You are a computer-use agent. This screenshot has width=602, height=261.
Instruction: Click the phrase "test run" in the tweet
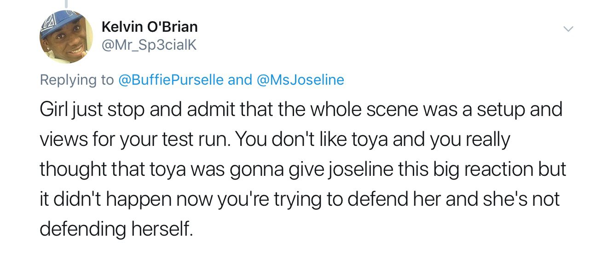pos(208,140)
